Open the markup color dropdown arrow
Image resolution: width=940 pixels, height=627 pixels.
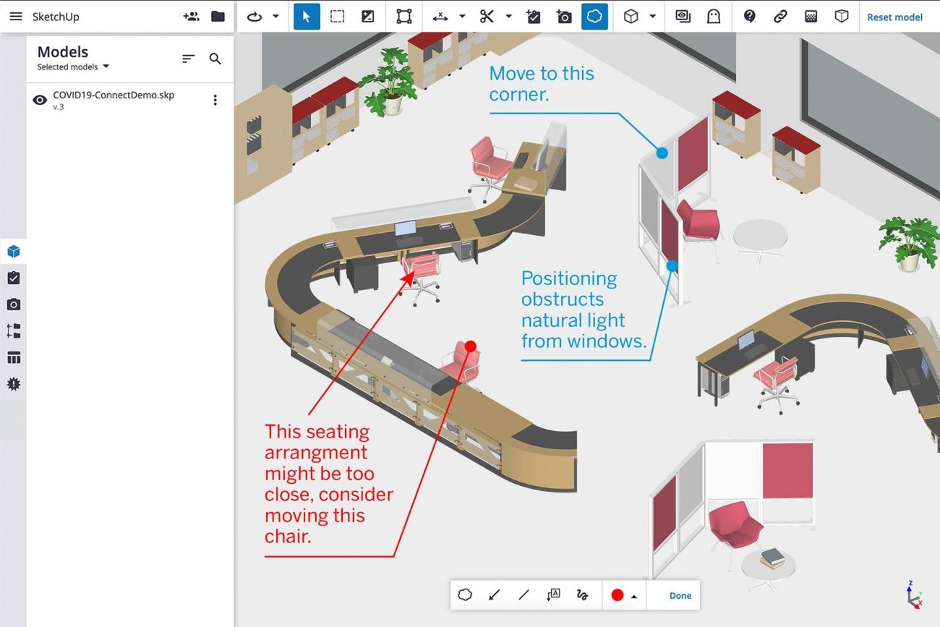634,596
